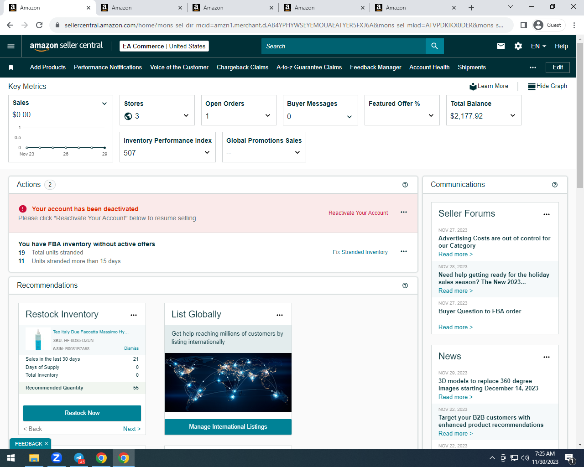The image size is (584, 467).
Task: Click the Seller Central search field
Action: tap(344, 46)
